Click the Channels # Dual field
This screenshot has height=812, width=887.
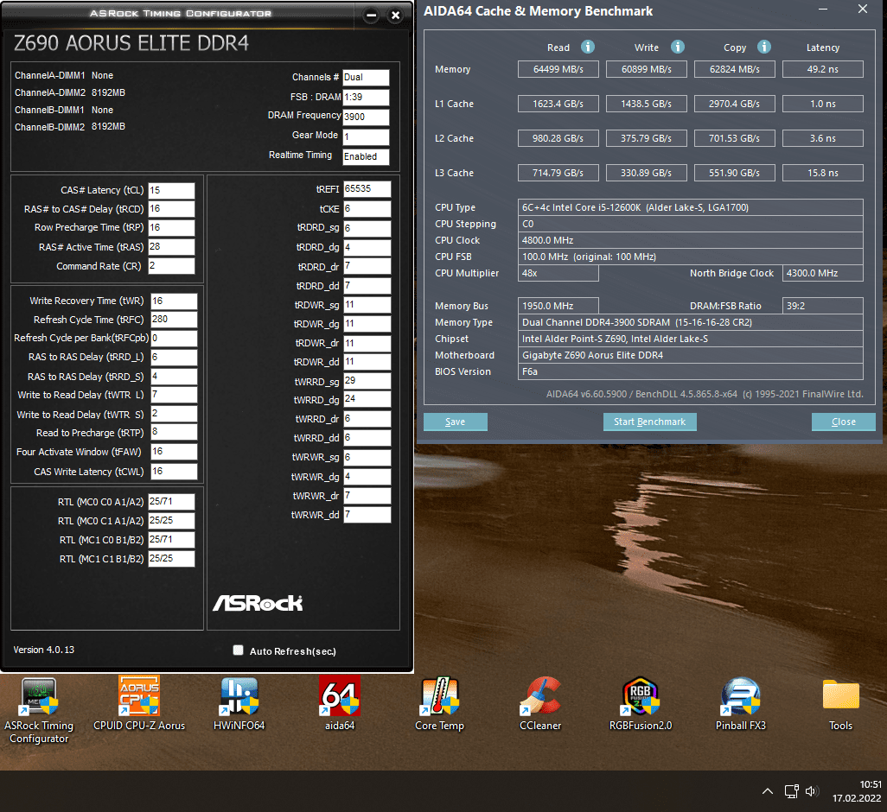coord(366,78)
